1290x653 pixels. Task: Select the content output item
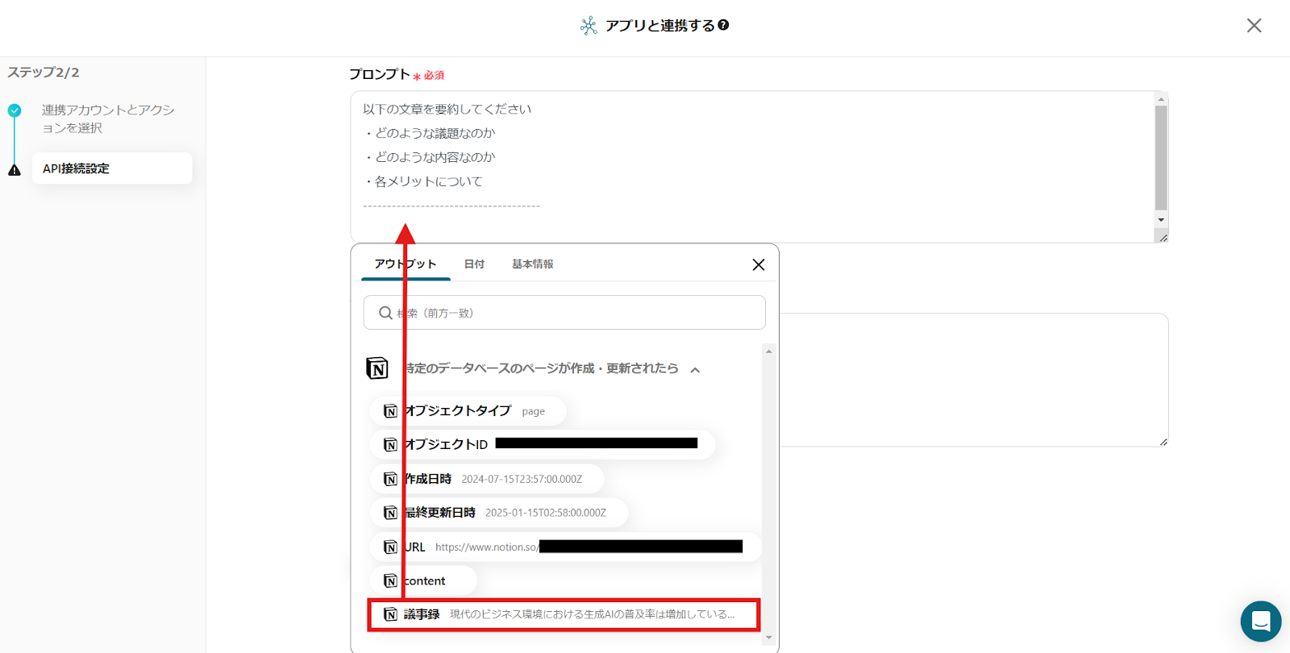coord(423,580)
